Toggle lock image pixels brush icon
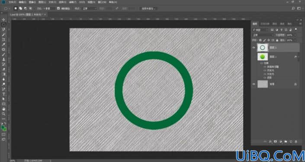Viewport: 305px width, 162px height. [x=264, y=40]
